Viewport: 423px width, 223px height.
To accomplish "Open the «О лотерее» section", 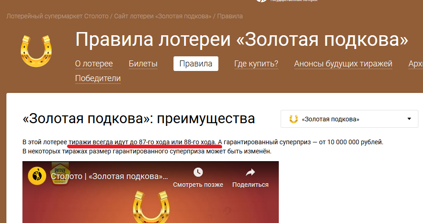I will 94,64.
